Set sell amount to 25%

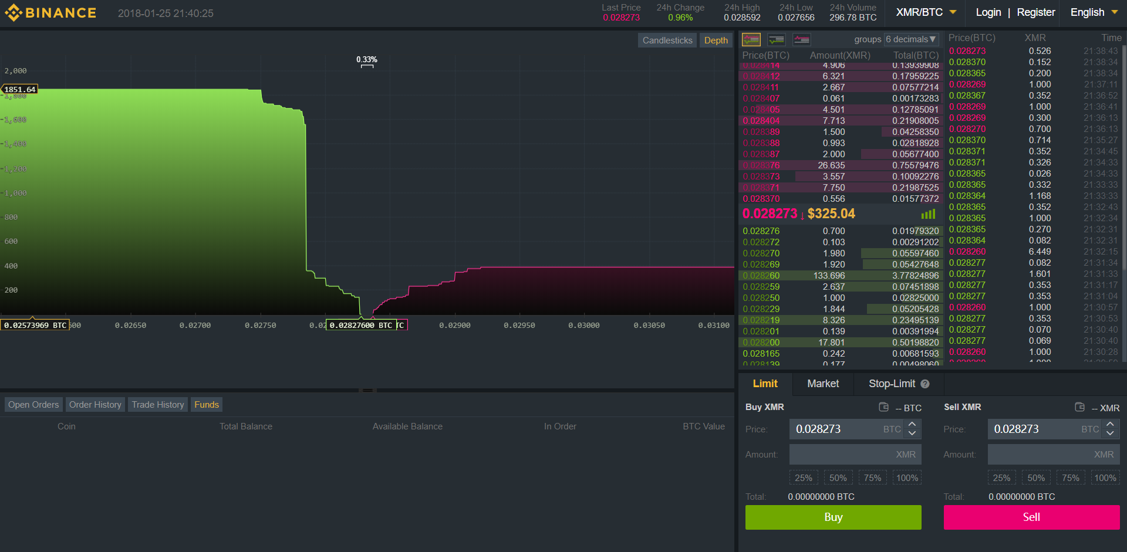(1002, 478)
